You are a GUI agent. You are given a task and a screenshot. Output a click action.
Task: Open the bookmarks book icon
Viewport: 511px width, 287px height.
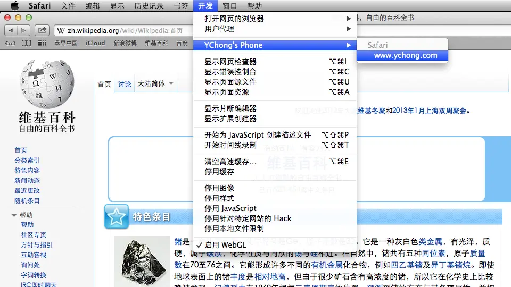click(26, 43)
